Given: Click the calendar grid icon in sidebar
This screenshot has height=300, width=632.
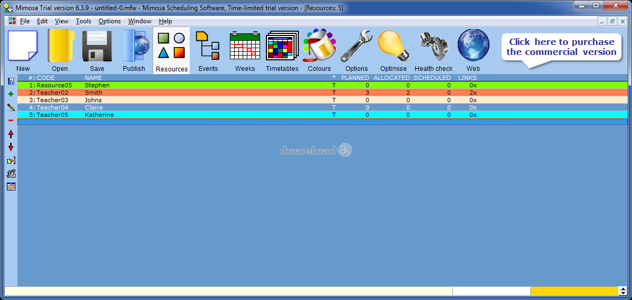Looking at the screenshot, I should pyautogui.click(x=11, y=186).
